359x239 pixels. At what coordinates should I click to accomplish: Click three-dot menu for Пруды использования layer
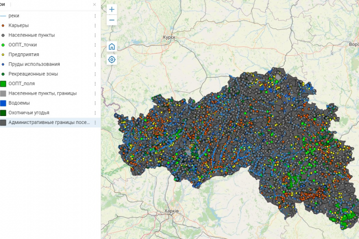click(x=95, y=64)
